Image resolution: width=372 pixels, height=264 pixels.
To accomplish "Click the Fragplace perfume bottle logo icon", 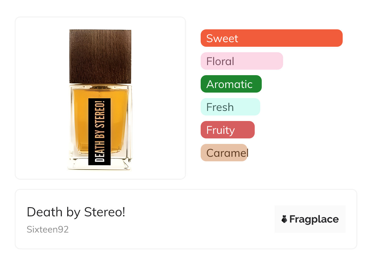I will [x=284, y=219].
